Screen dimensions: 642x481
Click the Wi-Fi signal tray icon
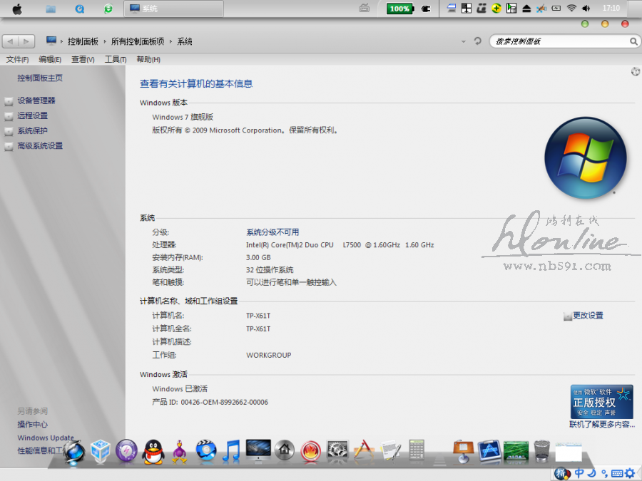571,9
